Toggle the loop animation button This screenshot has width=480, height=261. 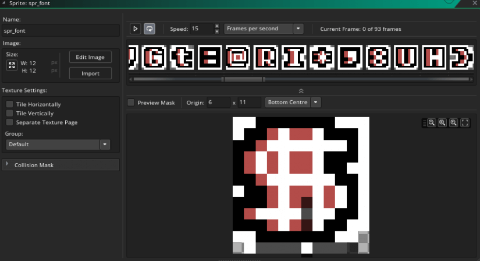[x=150, y=29]
